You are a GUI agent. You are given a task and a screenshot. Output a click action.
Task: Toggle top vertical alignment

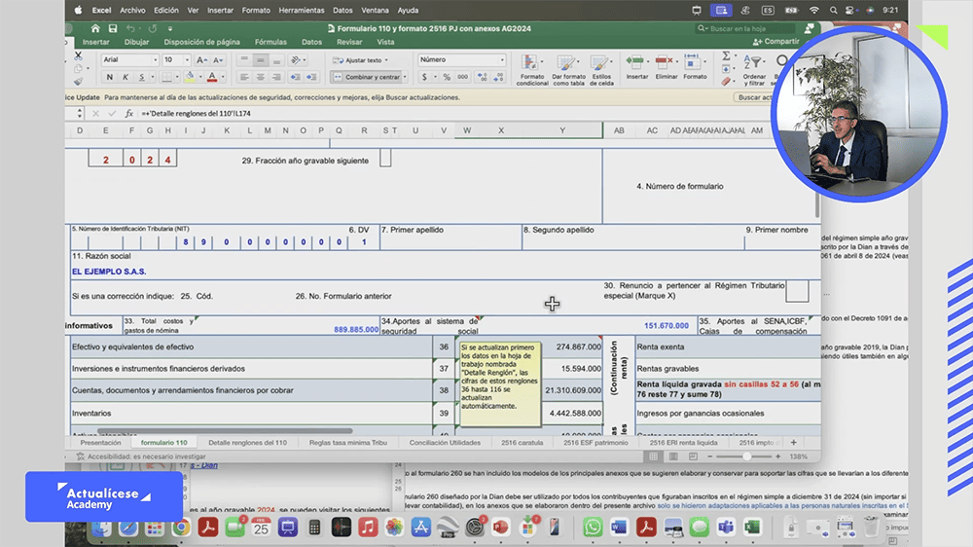[244, 60]
